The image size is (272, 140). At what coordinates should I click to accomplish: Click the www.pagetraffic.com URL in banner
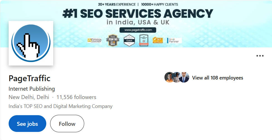tap(138, 30)
